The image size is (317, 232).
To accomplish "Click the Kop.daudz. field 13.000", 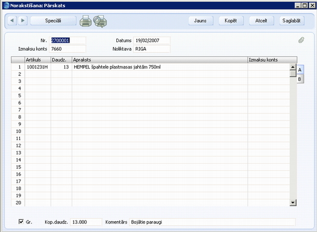I will [x=86, y=222].
